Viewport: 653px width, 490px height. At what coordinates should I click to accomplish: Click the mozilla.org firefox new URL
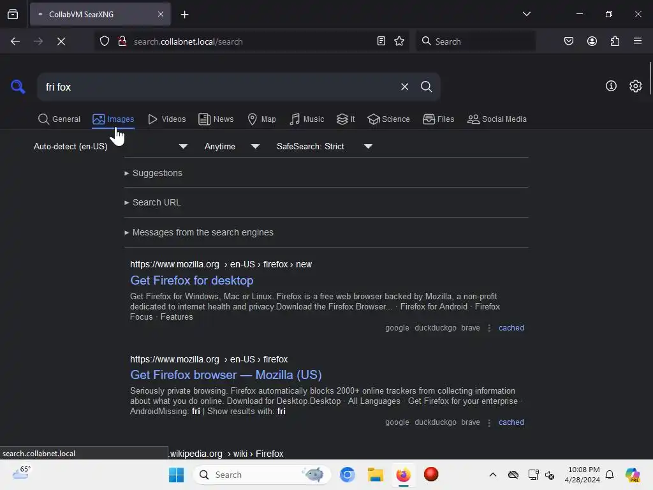pyautogui.click(x=221, y=264)
